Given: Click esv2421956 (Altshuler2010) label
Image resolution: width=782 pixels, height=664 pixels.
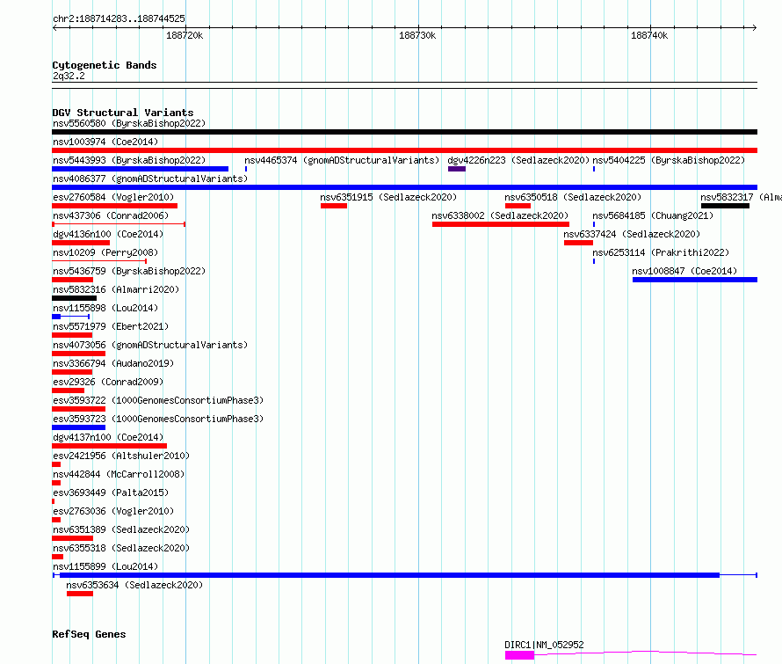Looking at the screenshot, I should (121, 456).
